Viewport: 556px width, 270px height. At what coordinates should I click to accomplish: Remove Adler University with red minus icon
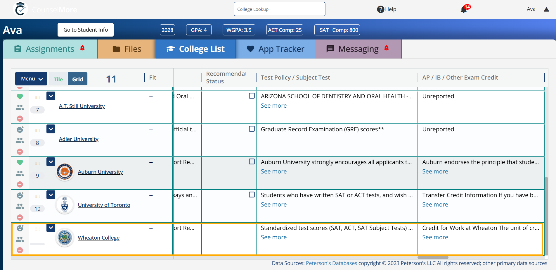point(20,152)
